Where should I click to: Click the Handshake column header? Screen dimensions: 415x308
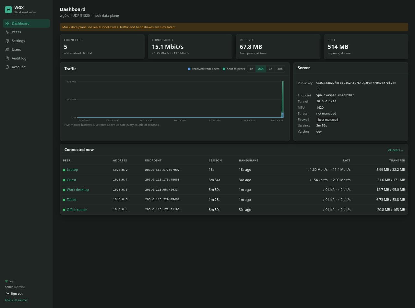248,160
